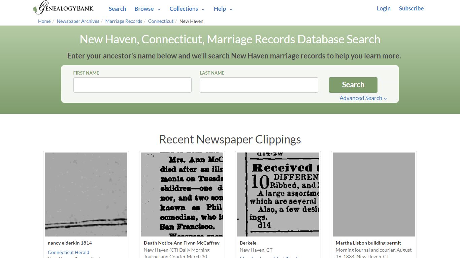Click the GenealogyBank logo
Viewport: 460px width, 258px height.
pyautogui.click(x=63, y=8)
